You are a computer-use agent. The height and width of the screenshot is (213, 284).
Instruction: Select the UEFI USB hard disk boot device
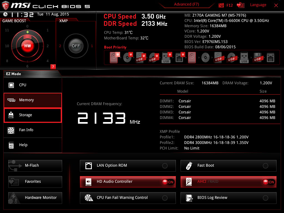(141, 57)
